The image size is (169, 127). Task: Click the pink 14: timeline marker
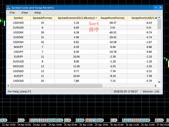(87, 120)
